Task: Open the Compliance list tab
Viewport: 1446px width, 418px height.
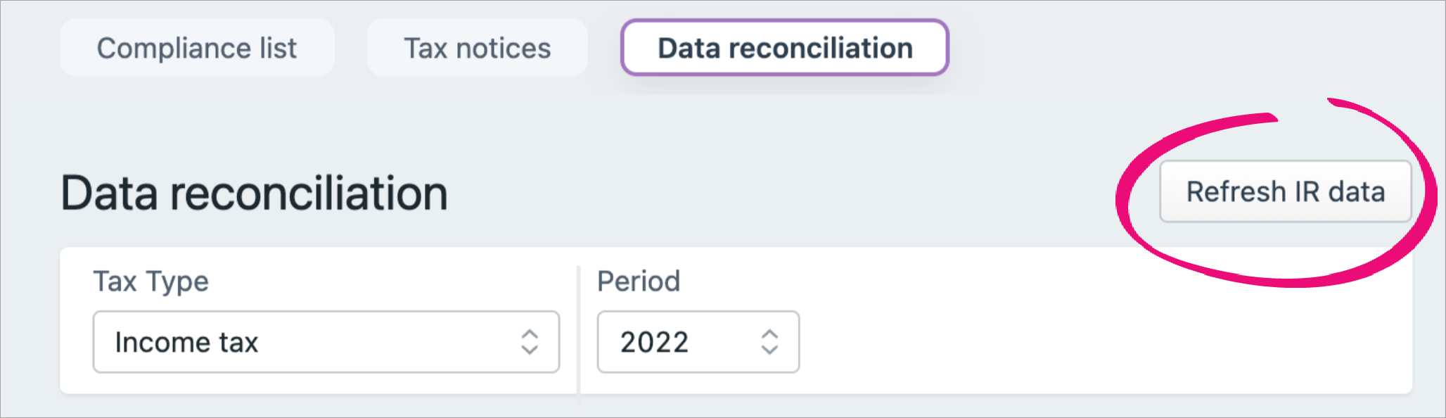Action: pos(197,48)
